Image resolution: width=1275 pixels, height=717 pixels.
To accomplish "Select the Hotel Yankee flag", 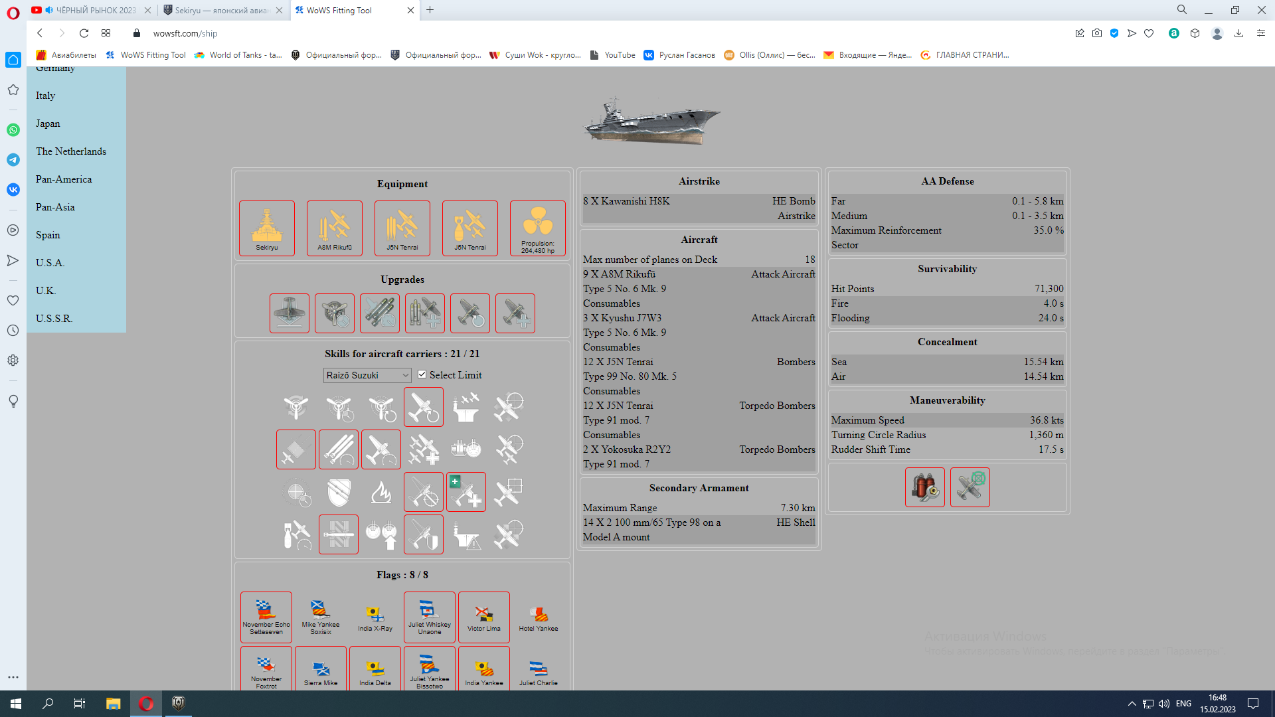I will (x=539, y=617).
